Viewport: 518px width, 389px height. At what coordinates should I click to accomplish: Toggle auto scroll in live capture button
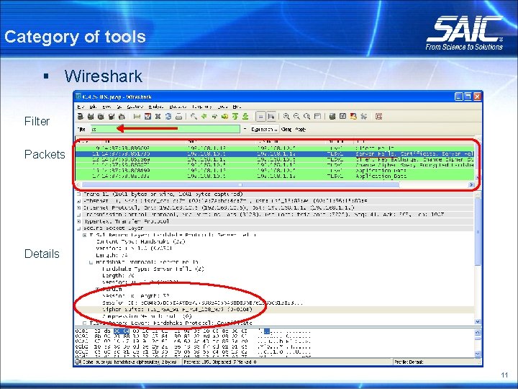tap(271, 117)
